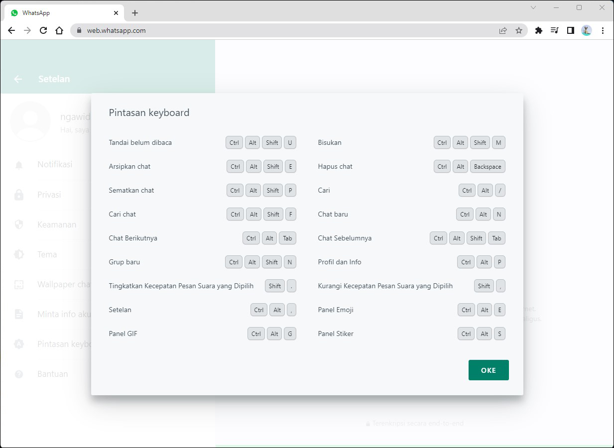This screenshot has width=614, height=448.
Task: Click the Tema theme icon
Action: (x=18, y=254)
